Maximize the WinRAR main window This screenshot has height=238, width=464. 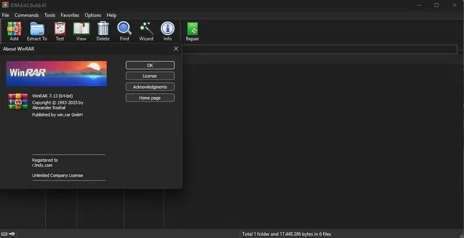click(437, 5)
